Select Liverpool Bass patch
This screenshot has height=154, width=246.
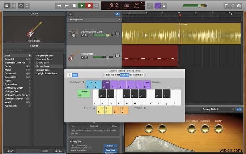pos(44,59)
